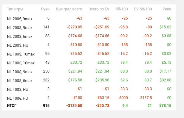Click the -$270.05 winnings value
Image resolution: width=184 pixels, height=118 pixels.
(x=74, y=27)
